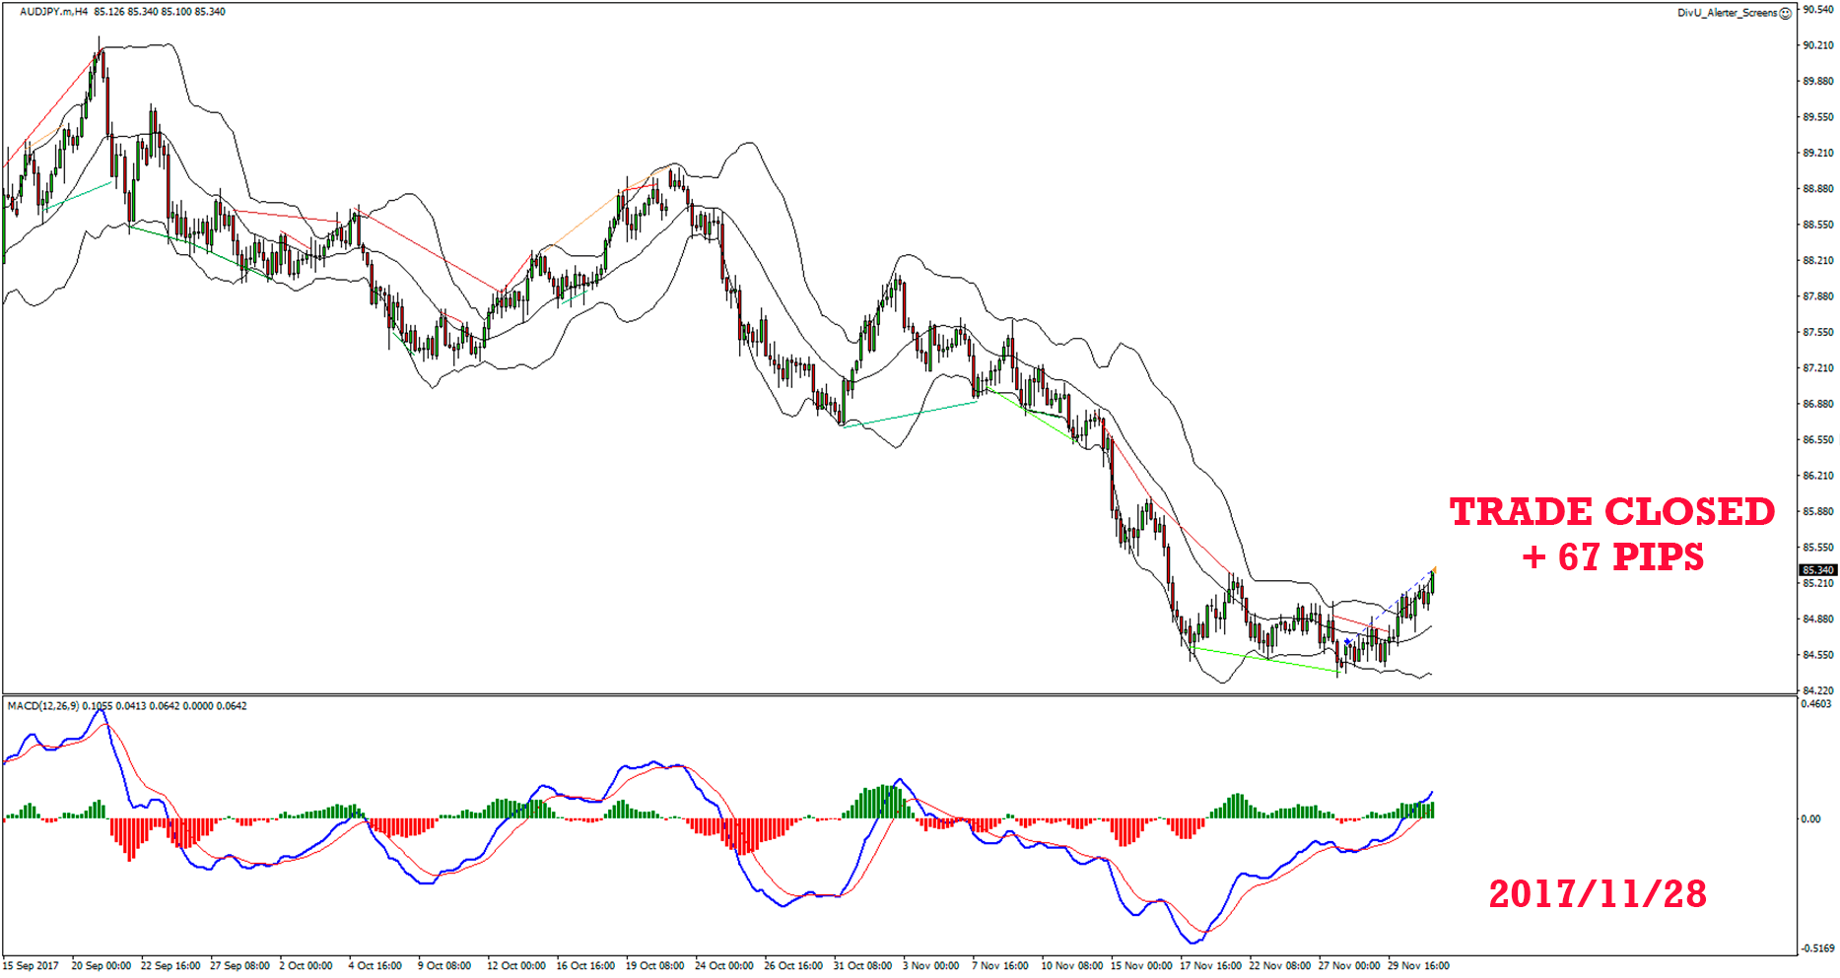Click the smiley face Expert Advisor icon
This screenshot has width=1840, height=978.
click(1785, 14)
